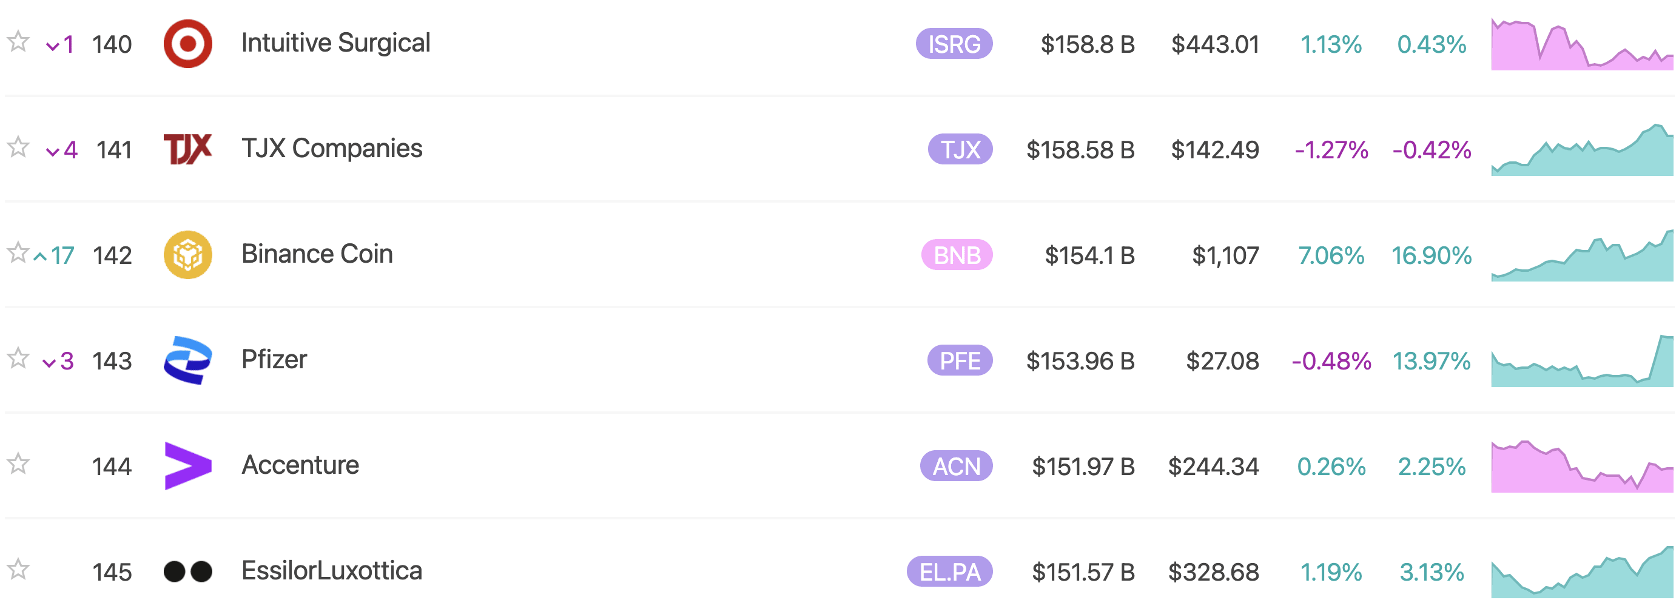Add Accenture to favorites via star

click(18, 465)
